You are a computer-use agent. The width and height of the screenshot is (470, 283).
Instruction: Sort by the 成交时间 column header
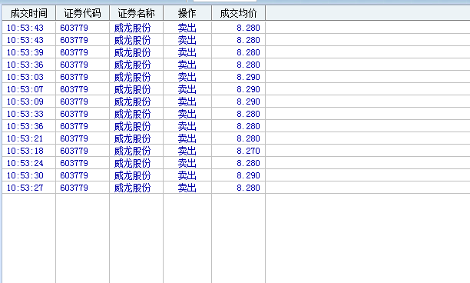point(28,13)
